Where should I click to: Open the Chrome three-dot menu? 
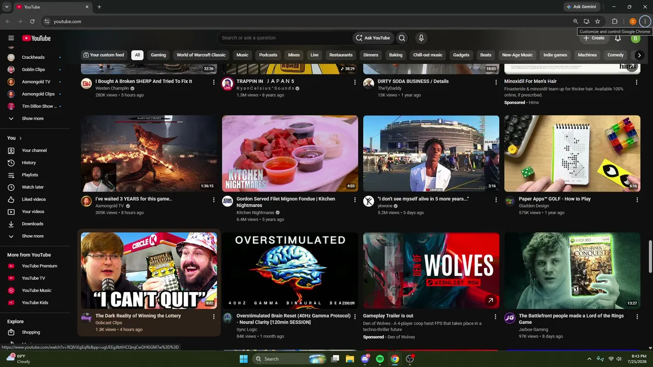[x=645, y=21]
